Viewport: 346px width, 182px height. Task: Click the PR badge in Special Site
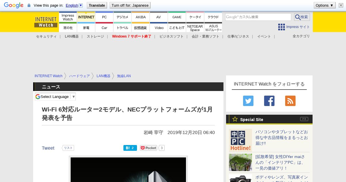[x=304, y=119]
